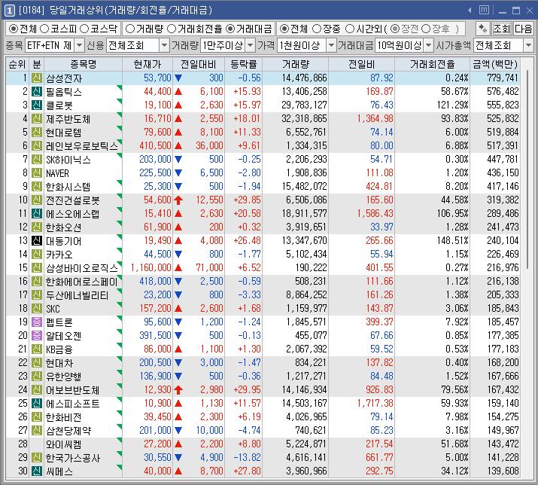Click the 전일비 column header
Screen dimensions: 538x485
[x=362, y=64]
